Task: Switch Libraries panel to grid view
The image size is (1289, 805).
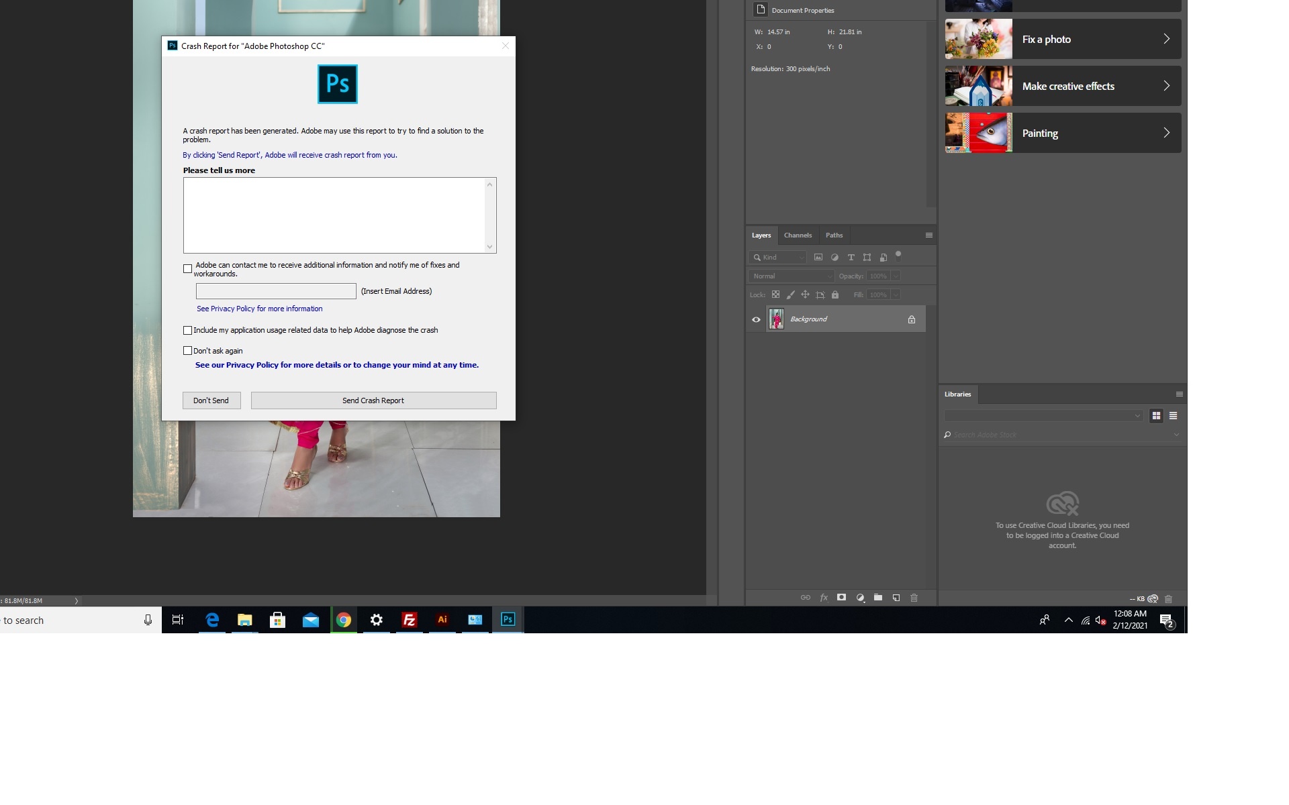Action: (1156, 416)
